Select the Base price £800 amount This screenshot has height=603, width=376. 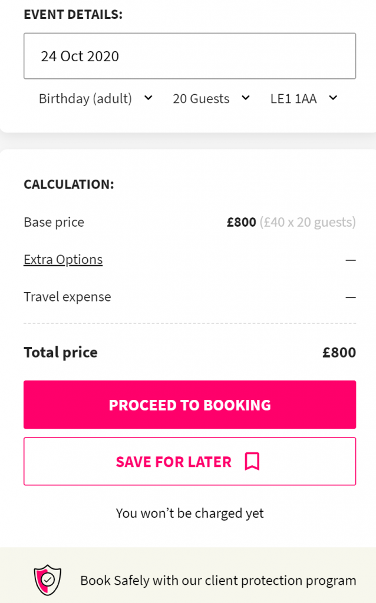(x=242, y=223)
